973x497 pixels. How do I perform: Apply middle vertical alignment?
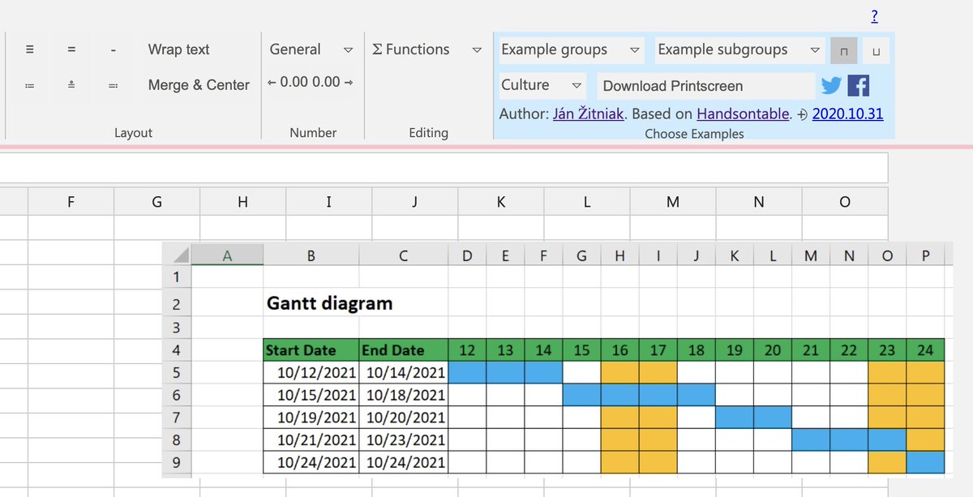[71, 85]
